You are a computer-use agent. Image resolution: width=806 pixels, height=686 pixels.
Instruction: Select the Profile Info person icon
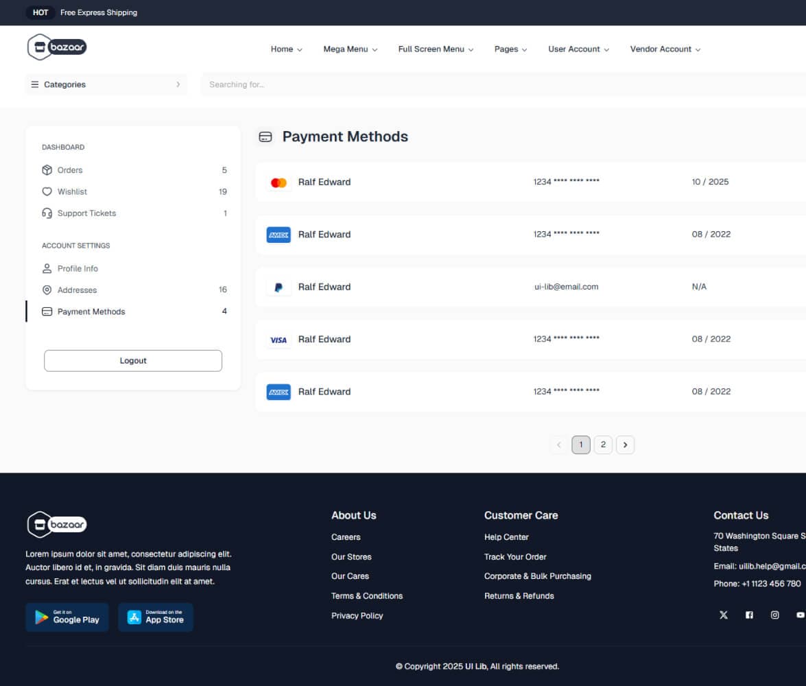[47, 268]
